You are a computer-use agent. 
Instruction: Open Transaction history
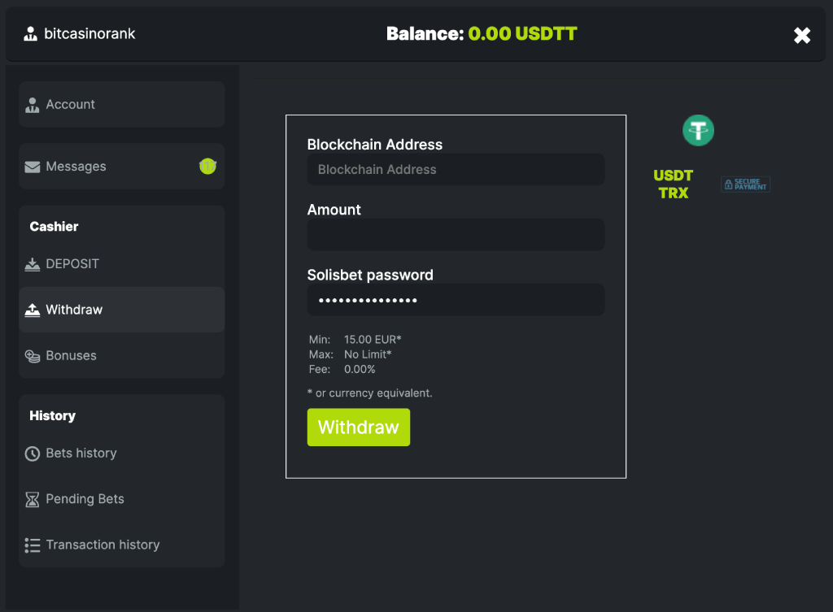click(x=122, y=545)
